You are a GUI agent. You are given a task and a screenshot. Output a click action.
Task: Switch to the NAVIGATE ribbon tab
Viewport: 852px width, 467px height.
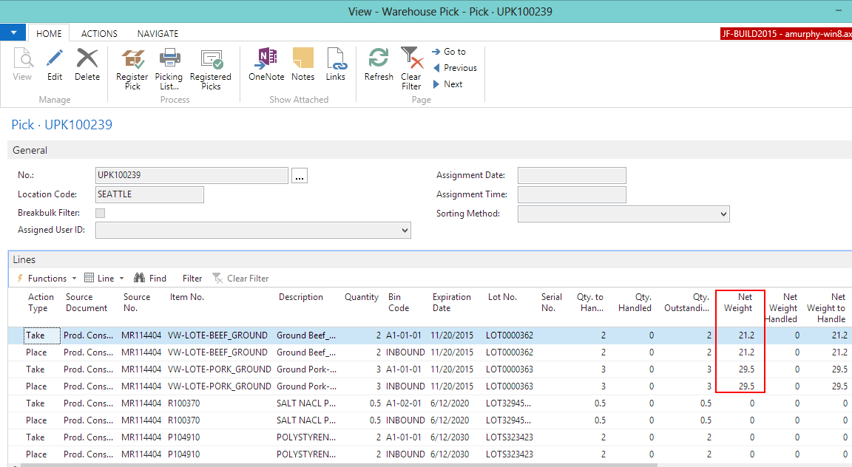[x=158, y=33]
